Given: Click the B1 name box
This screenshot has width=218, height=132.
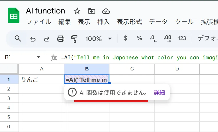Looking at the screenshot, I should (x=8, y=57).
